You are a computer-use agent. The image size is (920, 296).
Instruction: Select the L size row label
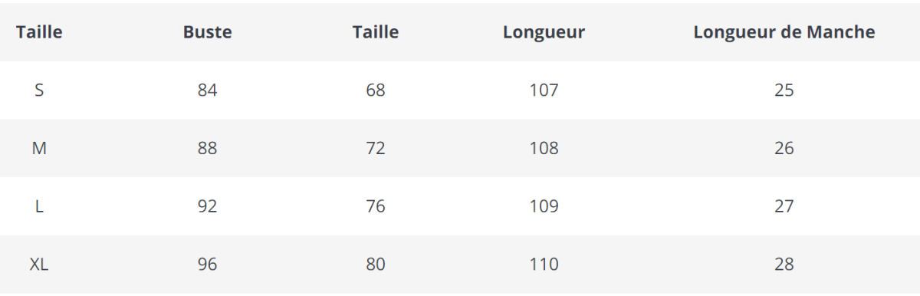click(x=39, y=207)
